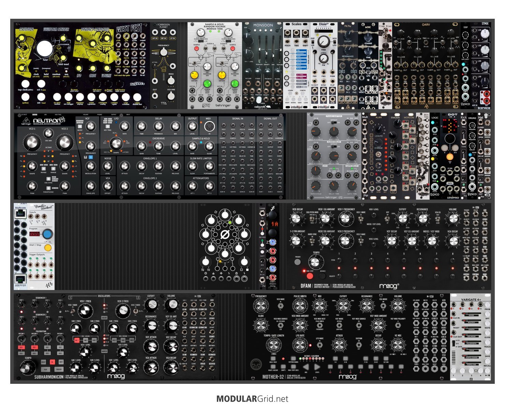Click the Mother-32 TEMPO / GATE LENGTH knob
The height and width of the screenshot is (406, 505).
coord(273,345)
